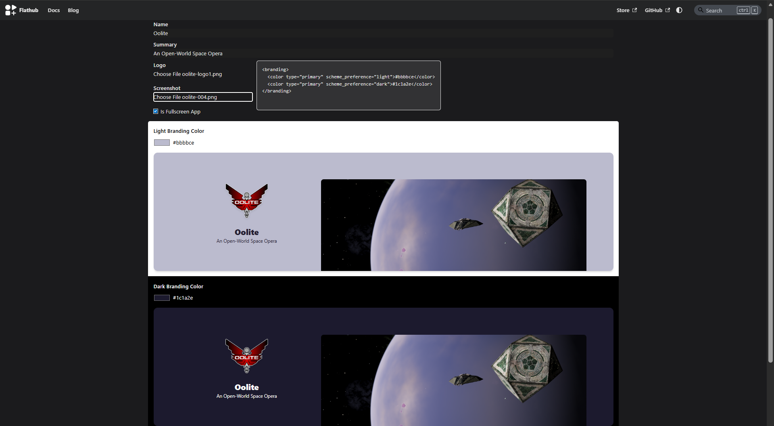
Task: Uncheck the Is Fullscreen App checkbox
Action: click(x=156, y=111)
